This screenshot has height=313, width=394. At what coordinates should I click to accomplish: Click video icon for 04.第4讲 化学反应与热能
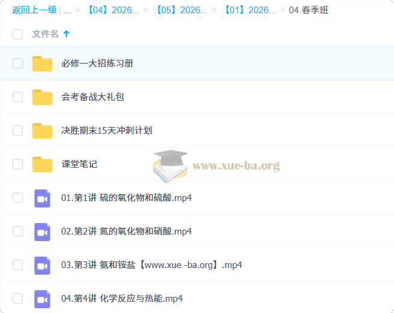42,299
